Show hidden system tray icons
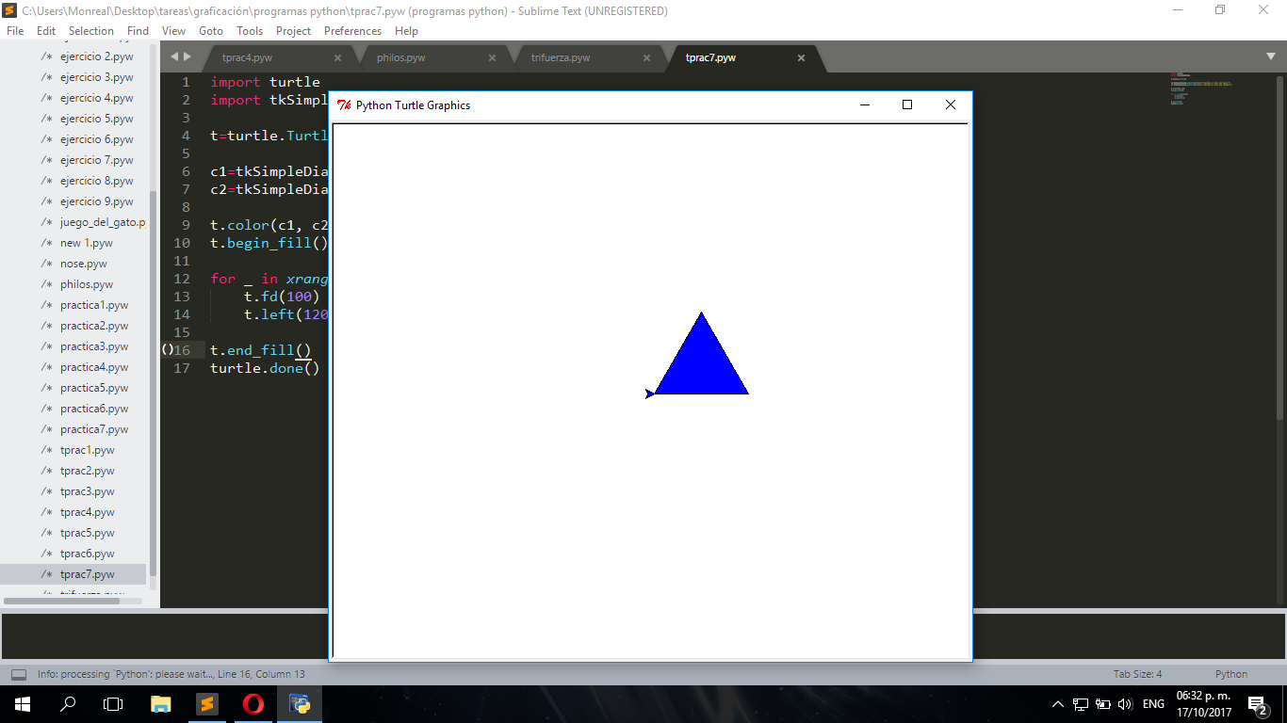The height and width of the screenshot is (723, 1287). point(1057,703)
